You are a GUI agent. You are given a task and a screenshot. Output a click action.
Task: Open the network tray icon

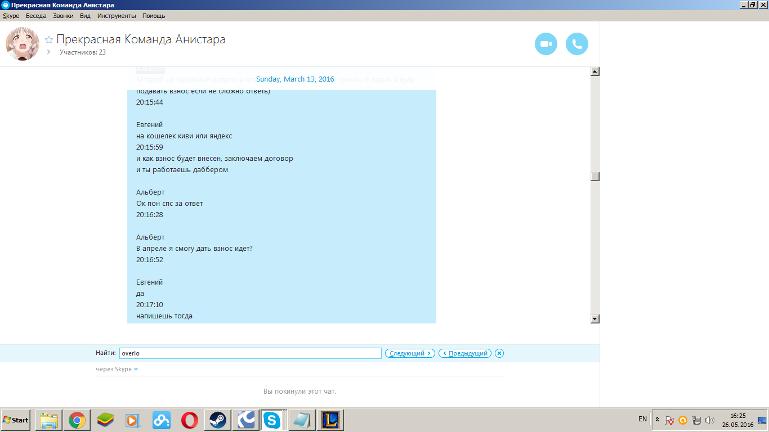(696, 420)
